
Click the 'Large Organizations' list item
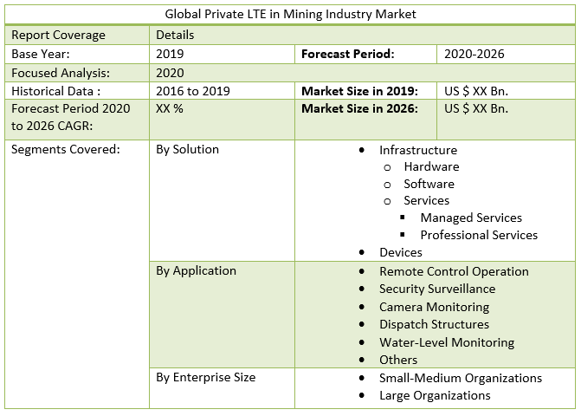click(x=435, y=395)
